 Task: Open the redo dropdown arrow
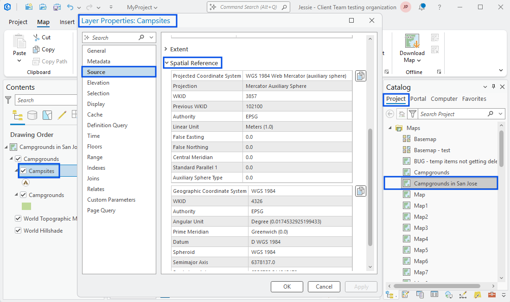coord(99,6)
